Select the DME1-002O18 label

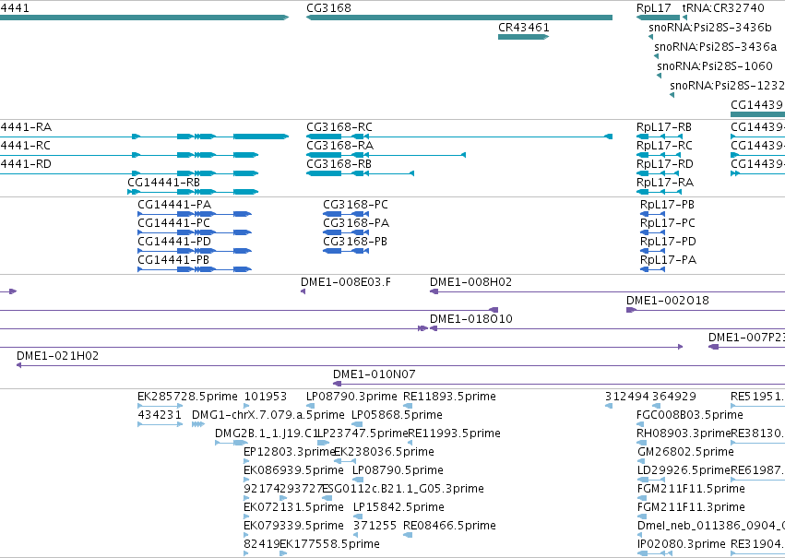pyautogui.click(x=668, y=301)
